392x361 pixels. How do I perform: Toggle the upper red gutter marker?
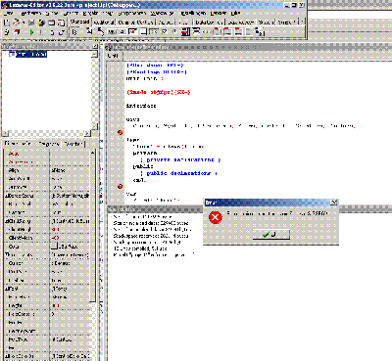[121, 132]
